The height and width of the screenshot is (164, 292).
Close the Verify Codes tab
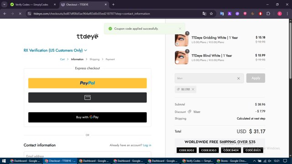click(55, 5)
